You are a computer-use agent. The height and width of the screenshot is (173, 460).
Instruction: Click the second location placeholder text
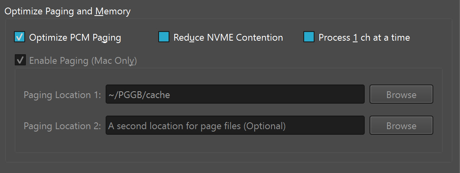point(197,126)
